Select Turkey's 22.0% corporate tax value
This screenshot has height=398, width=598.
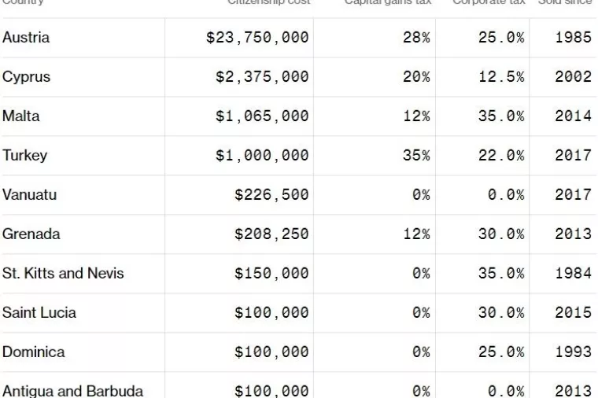pyautogui.click(x=500, y=156)
